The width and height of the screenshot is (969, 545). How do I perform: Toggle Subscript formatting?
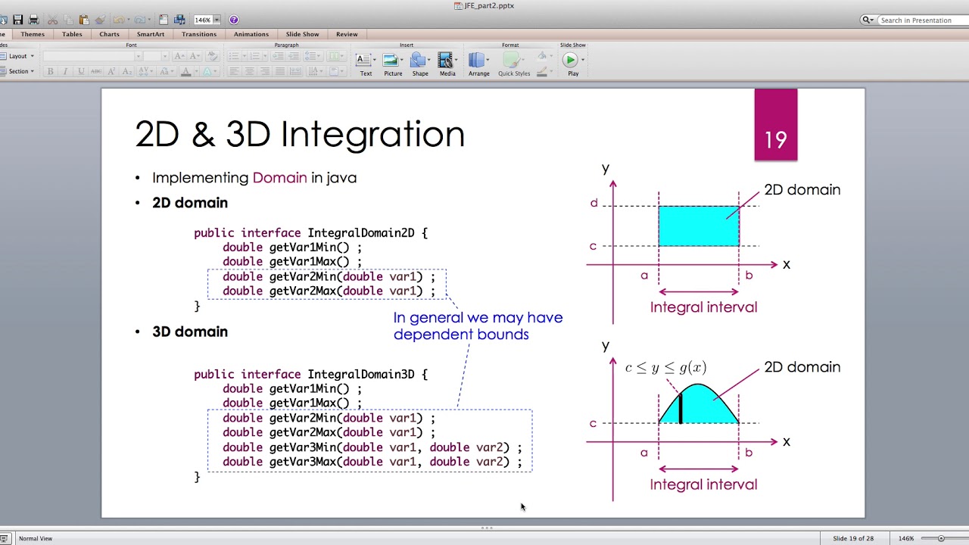[126, 71]
